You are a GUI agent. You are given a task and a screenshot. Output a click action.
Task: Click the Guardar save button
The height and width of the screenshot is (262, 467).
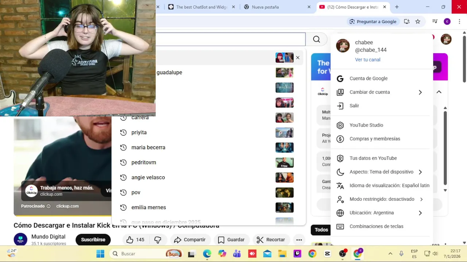click(231, 240)
